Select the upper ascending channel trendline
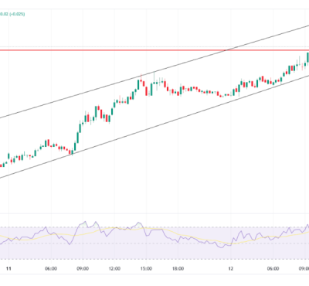The width and height of the screenshot is (309, 286). click(x=154, y=72)
